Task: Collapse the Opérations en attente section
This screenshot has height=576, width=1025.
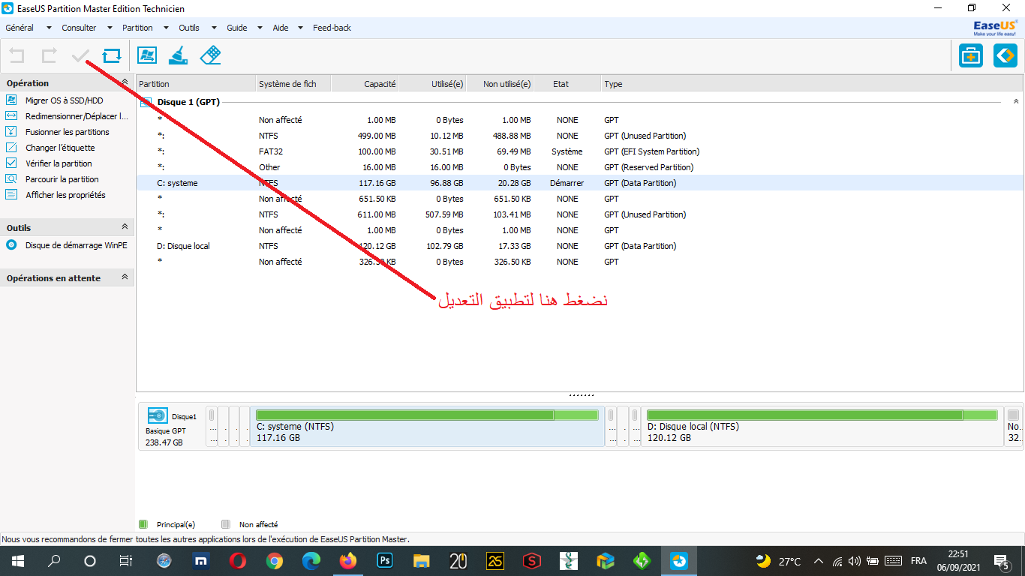Action: [125, 277]
